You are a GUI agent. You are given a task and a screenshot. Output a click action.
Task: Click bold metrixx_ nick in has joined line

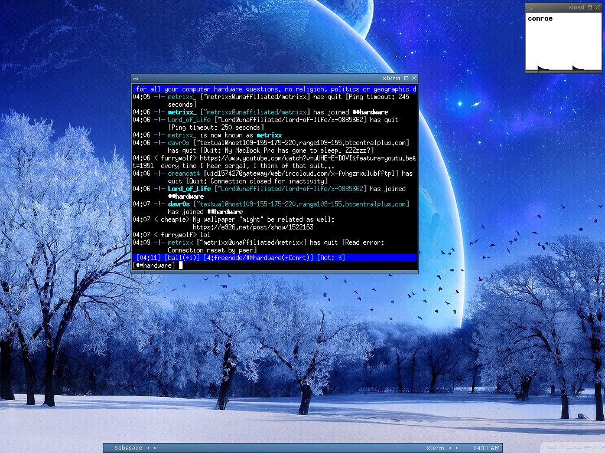[x=182, y=112]
